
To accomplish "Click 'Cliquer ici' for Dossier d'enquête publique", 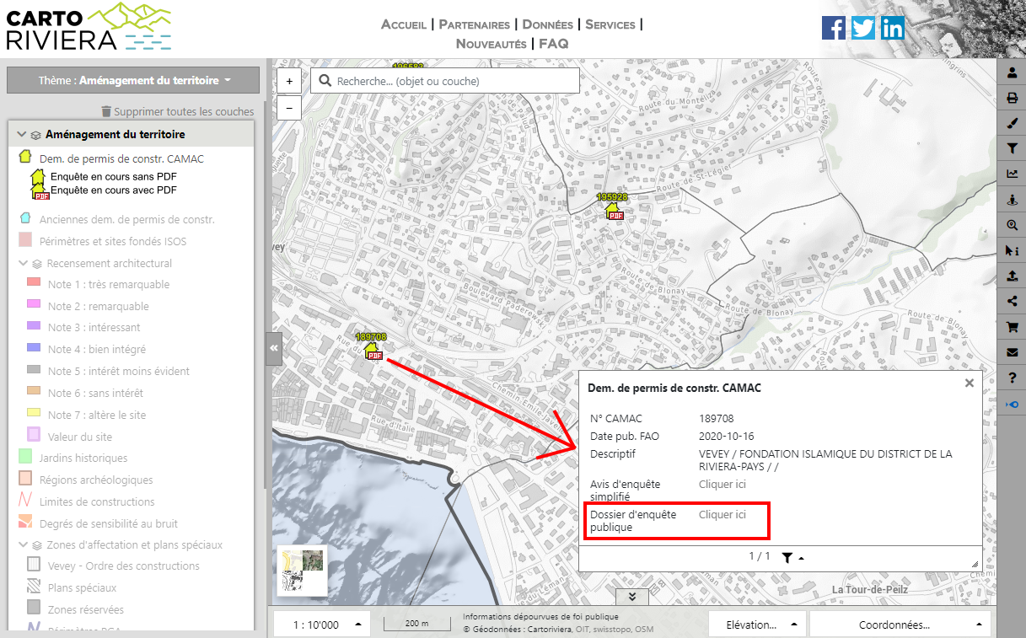I will (x=722, y=515).
